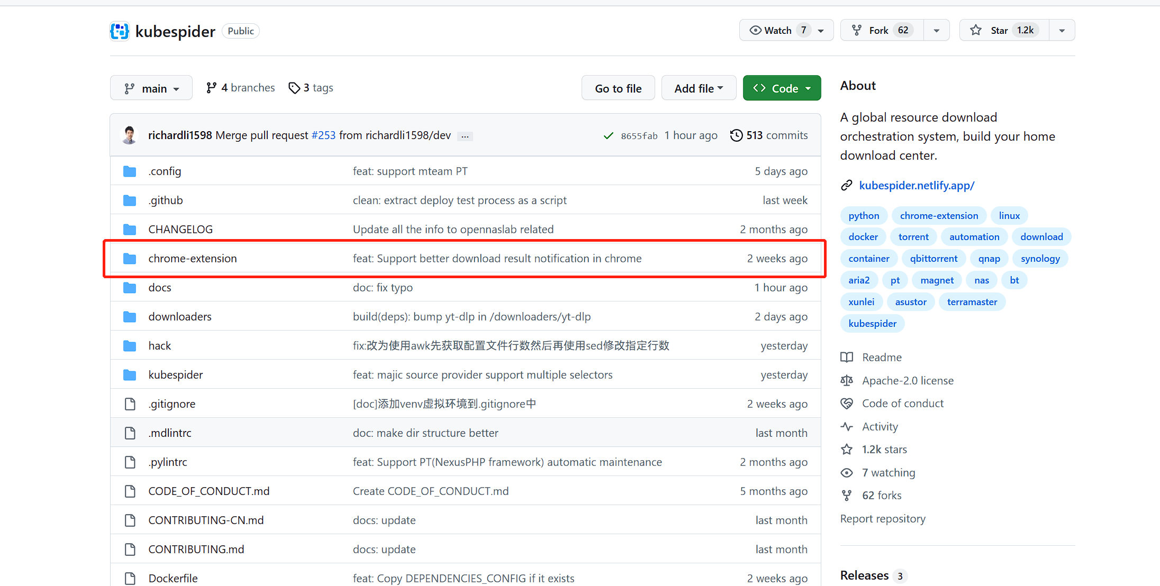Image resolution: width=1160 pixels, height=586 pixels.
Task: Click 1.2k stars link
Action: point(884,450)
